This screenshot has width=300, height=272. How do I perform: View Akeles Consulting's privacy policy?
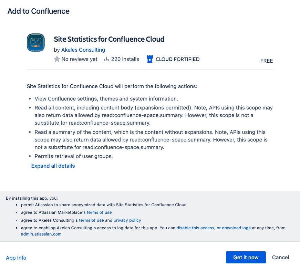127,220
